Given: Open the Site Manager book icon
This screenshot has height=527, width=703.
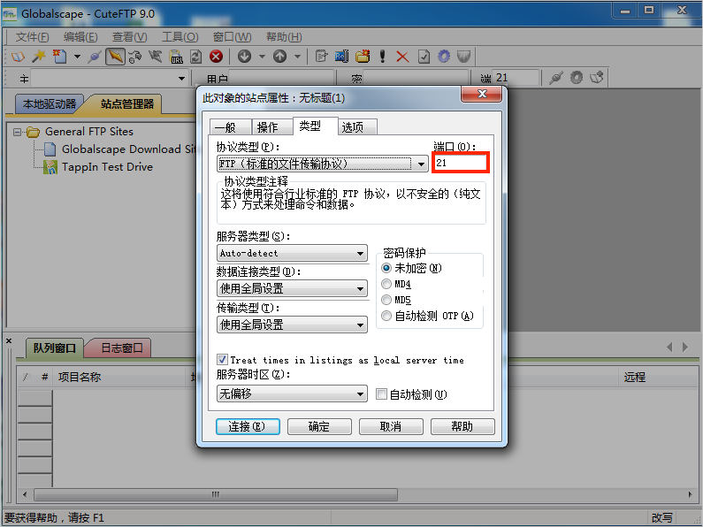Looking at the screenshot, I should (x=18, y=57).
